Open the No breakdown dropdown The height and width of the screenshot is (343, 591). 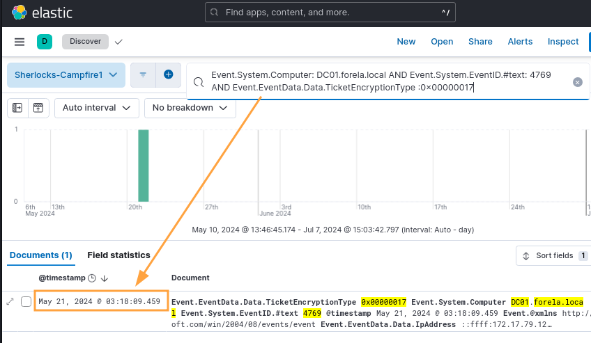point(190,108)
